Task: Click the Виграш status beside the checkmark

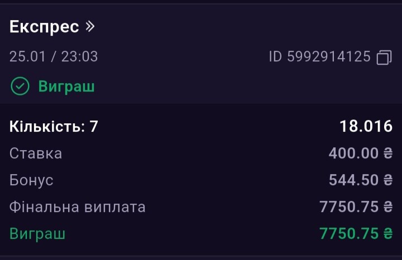Action: click(66, 86)
